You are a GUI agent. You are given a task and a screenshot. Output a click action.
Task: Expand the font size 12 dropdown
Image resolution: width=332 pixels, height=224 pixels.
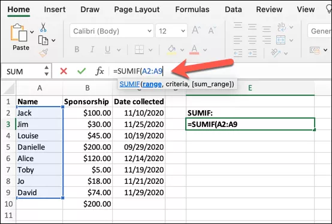pyautogui.click(x=183, y=31)
